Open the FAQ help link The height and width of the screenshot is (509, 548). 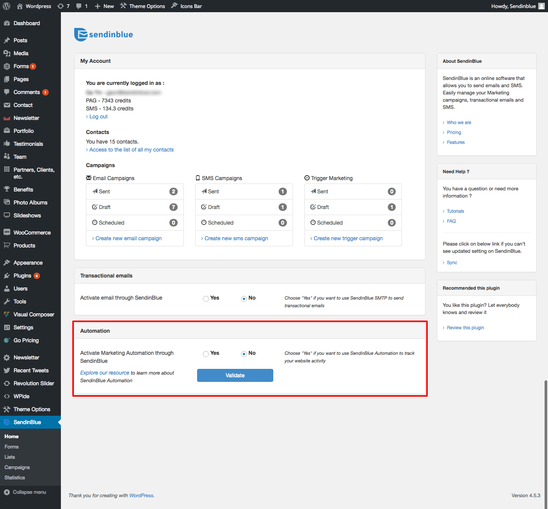(x=451, y=221)
